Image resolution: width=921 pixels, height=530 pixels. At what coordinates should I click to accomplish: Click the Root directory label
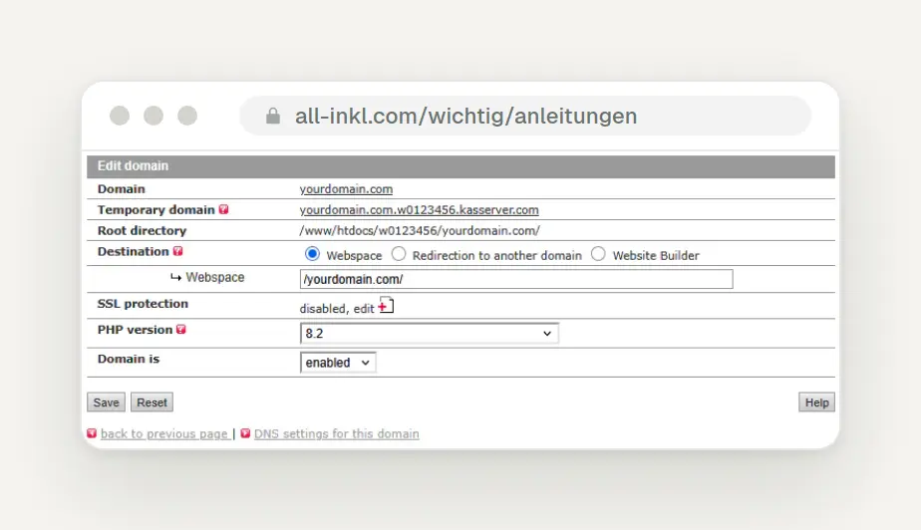142,231
